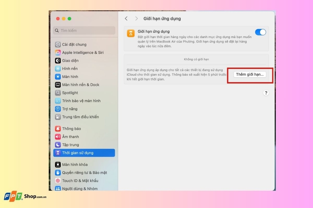Click the Cài đặt chung gear icon
The image size is (313, 208).
click(58, 44)
